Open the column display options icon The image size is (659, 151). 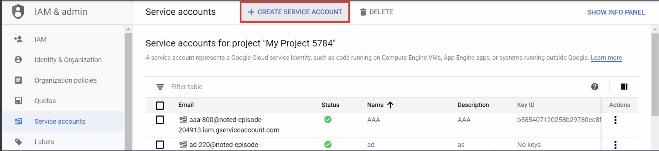[x=624, y=87]
